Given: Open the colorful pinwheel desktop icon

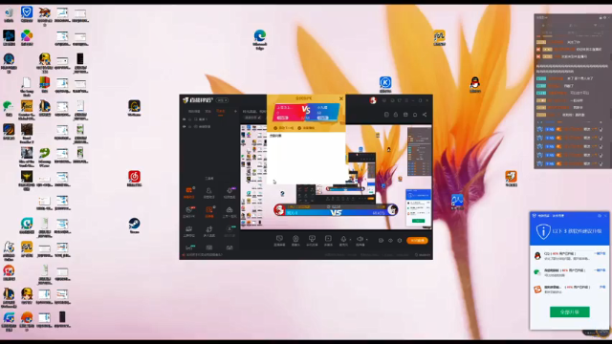Looking at the screenshot, I should pos(27,37).
